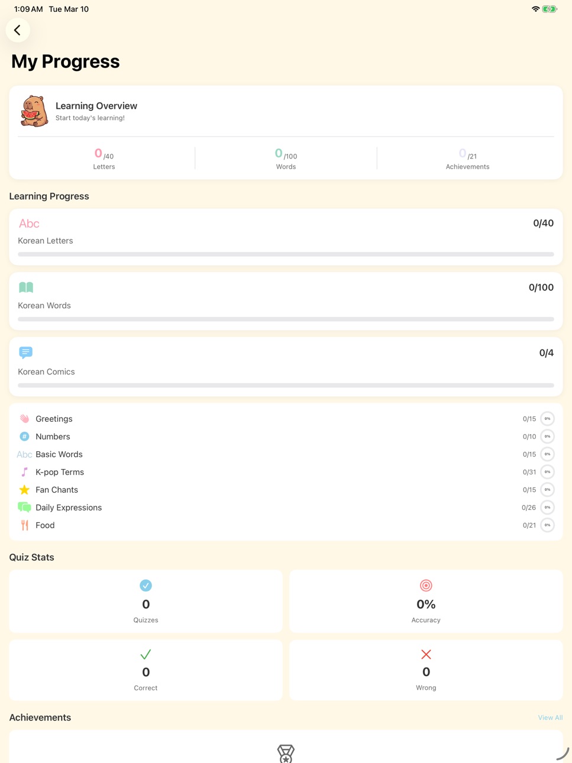Click Greetings 0% progress ring
The height and width of the screenshot is (763, 572).
pyautogui.click(x=548, y=419)
